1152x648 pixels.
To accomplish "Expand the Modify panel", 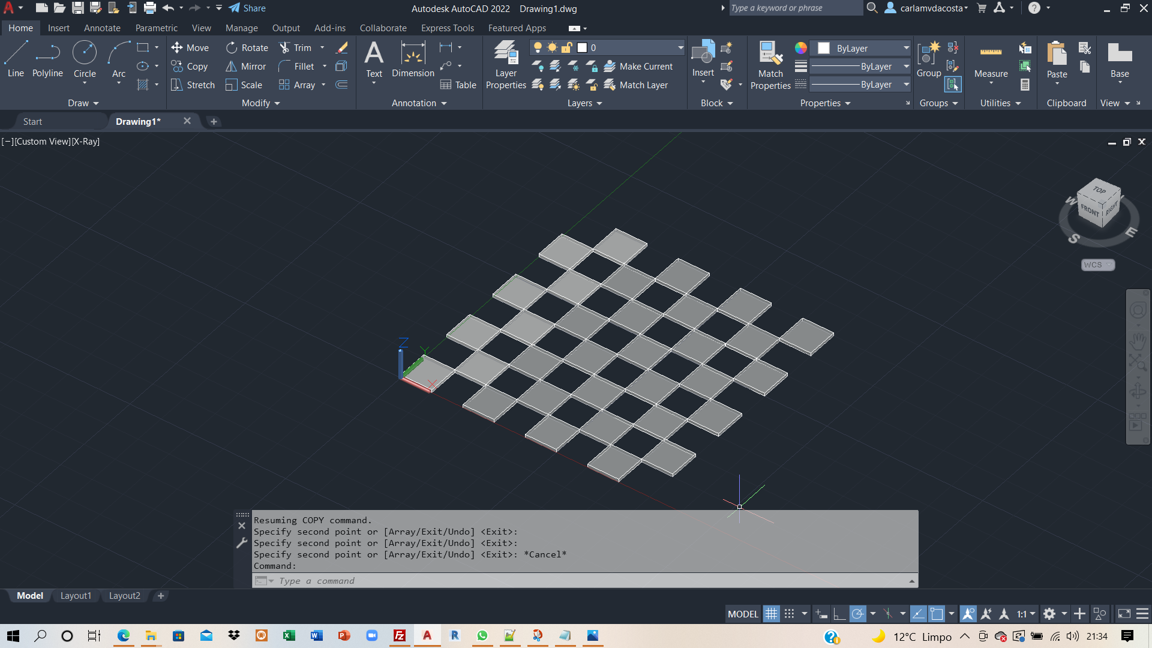I will click(x=260, y=103).
